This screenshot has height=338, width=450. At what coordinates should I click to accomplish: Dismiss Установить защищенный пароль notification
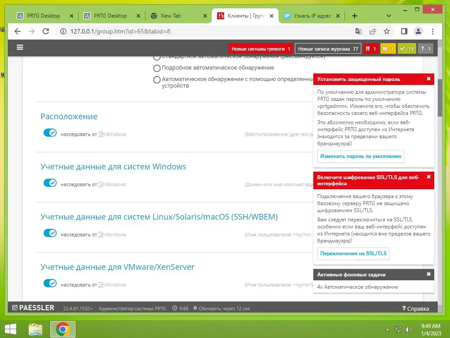point(428,79)
